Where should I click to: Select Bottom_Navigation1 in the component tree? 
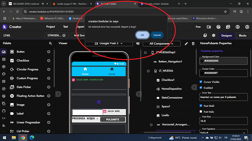point(170,62)
